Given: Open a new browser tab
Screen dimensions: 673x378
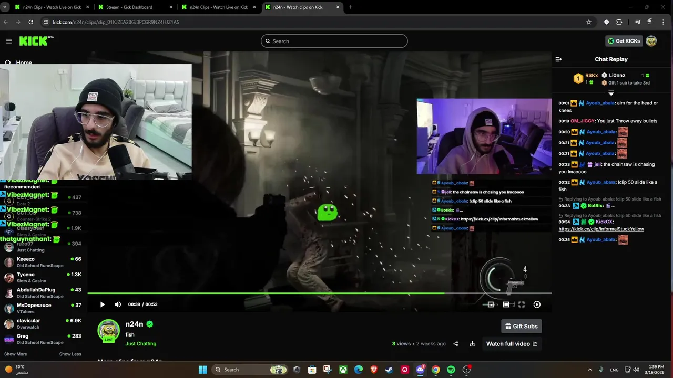Looking at the screenshot, I should click(x=350, y=7).
